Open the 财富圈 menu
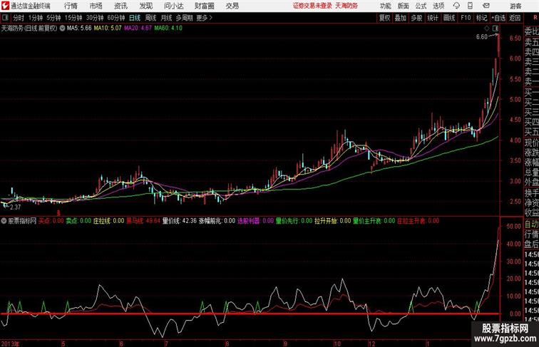Viewport: 539px width, 347px height. click(204, 6)
